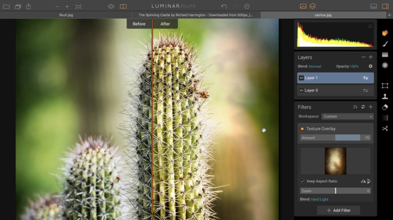The width and height of the screenshot is (393, 220).
Task: Add a new tab with plus
Action: point(389,15)
